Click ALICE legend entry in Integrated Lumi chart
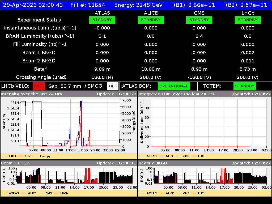Image resolution: width=272 pixels, height=204 pixels. pos(167,156)
